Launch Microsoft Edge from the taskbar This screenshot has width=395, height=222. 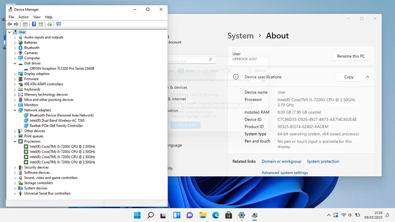coord(216,215)
